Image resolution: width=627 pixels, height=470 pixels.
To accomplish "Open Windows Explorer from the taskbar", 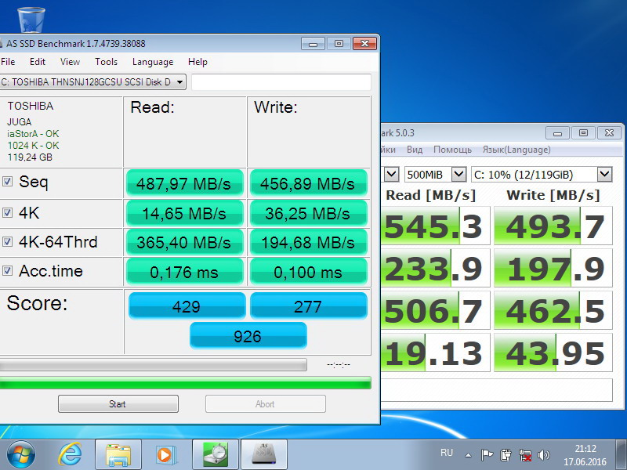I will click(118, 455).
